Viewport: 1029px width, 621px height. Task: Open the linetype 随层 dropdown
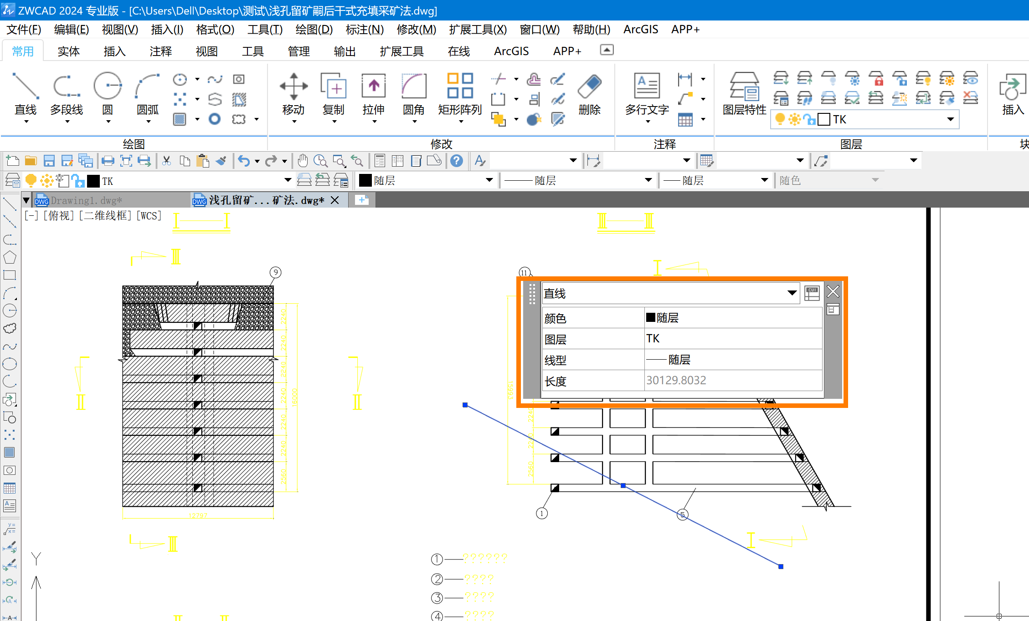click(648, 180)
